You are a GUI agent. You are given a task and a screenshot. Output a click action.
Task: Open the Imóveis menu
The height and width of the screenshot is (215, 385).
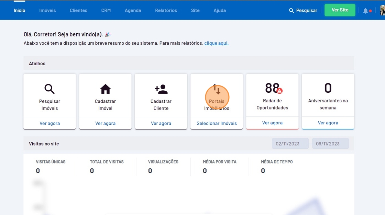47,10
